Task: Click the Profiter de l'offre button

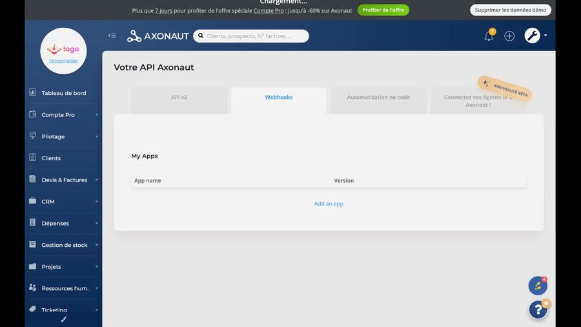Action: pyautogui.click(x=383, y=10)
